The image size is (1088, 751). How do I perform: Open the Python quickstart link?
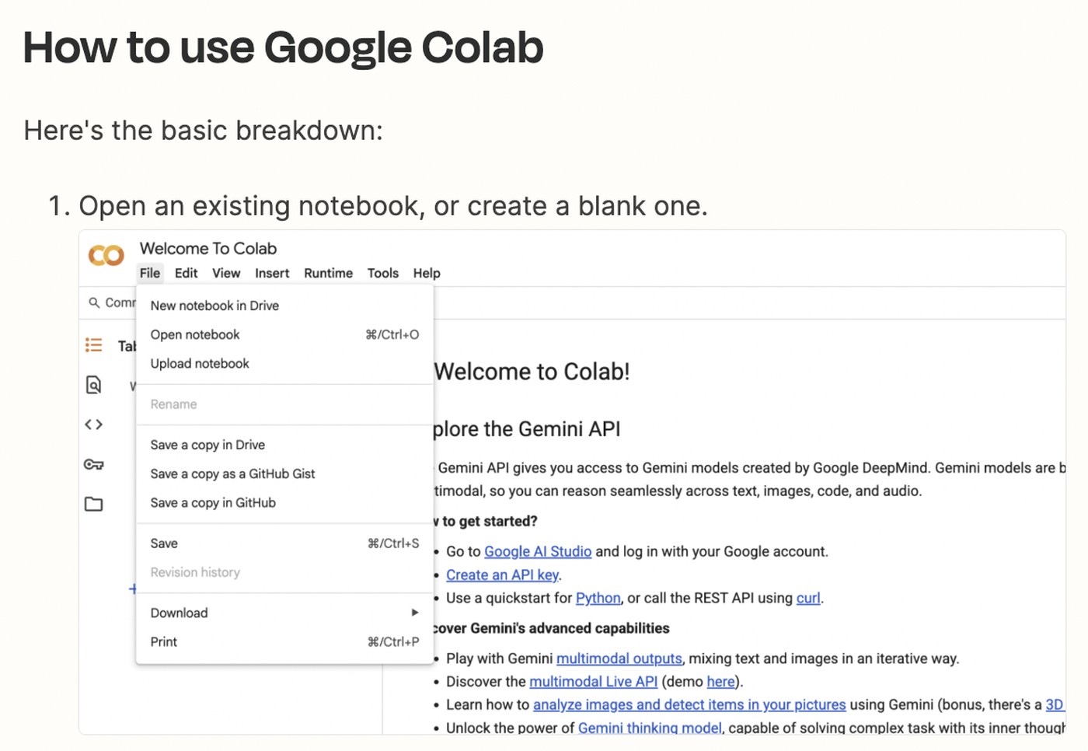597,598
